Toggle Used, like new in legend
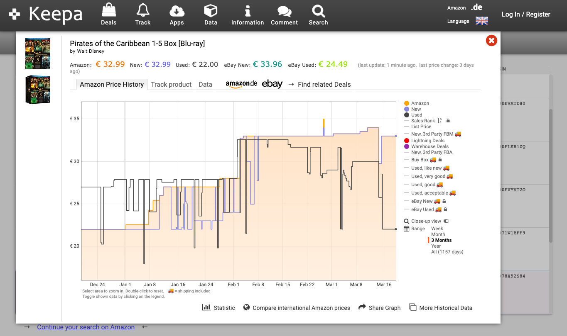 click(x=427, y=168)
